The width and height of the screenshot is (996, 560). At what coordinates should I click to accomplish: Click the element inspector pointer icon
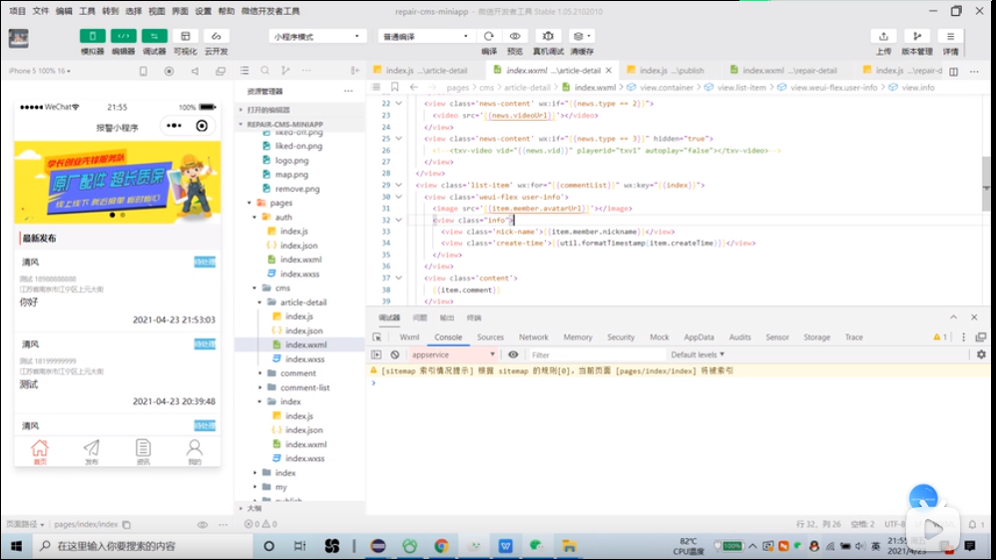pos(377,337)
